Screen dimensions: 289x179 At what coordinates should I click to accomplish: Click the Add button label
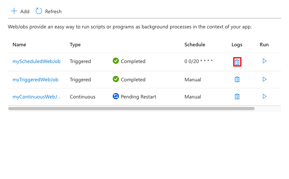tap(25, 12)
